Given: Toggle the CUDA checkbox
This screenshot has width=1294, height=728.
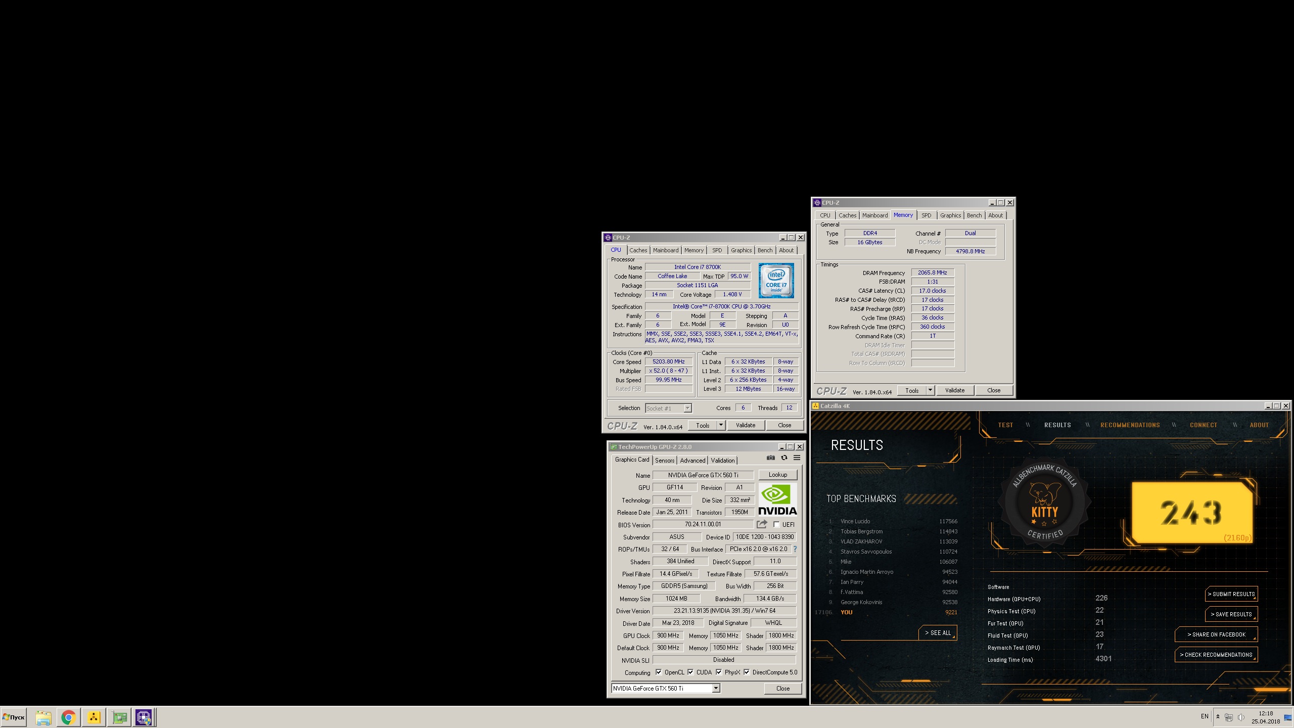Looking at the screenshot, I should 690,672.
